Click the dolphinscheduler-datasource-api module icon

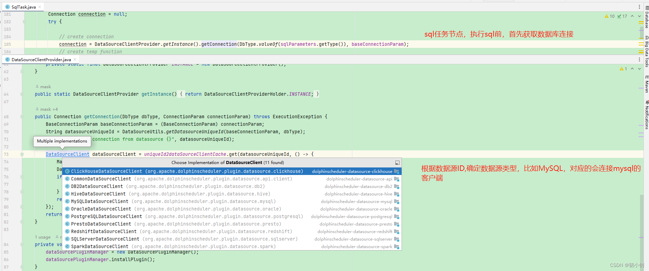396,179
